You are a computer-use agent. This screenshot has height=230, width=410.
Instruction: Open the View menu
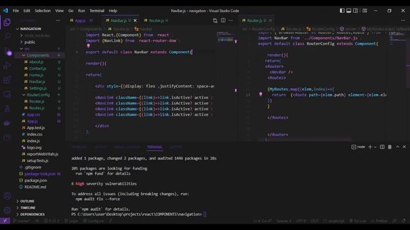60,11
